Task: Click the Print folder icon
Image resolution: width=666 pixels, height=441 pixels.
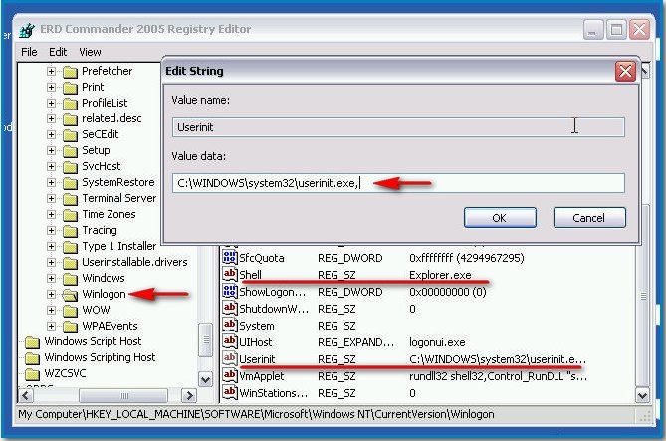Action: click(x=70, y=88)
